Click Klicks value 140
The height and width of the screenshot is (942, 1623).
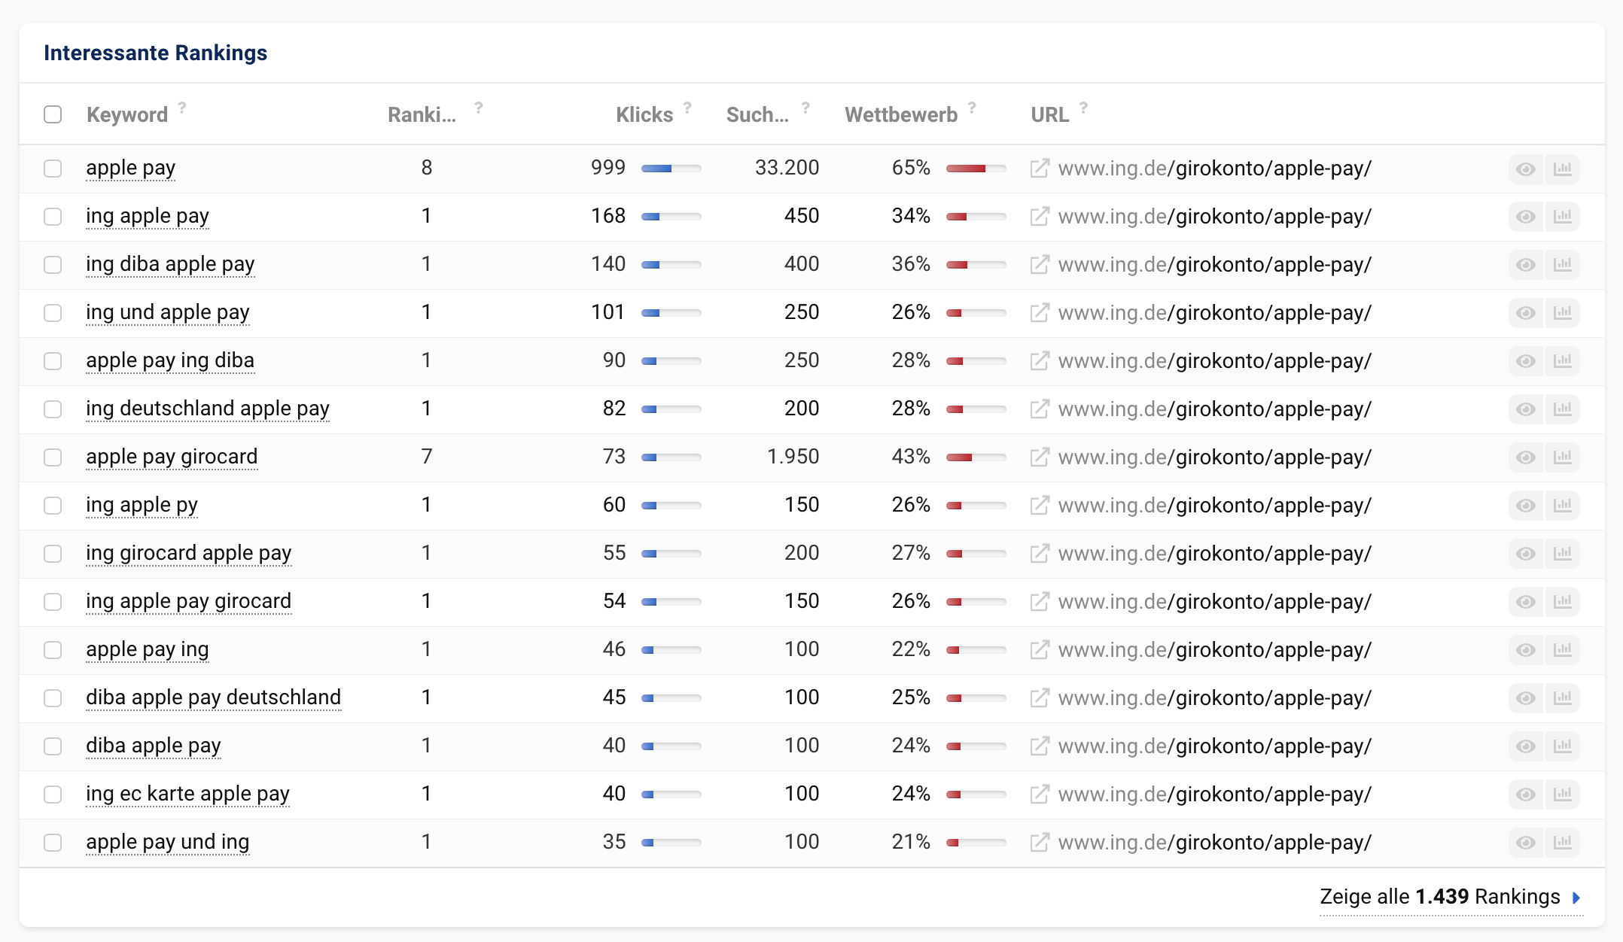[x=608, y=264]
